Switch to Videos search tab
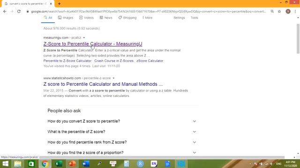300x168 pixels. click(86, 18)
